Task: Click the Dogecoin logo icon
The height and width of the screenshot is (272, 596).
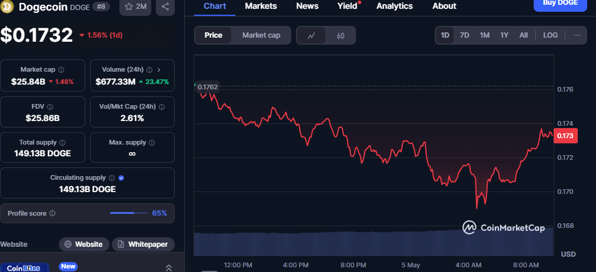Action: tap(8, 6)
